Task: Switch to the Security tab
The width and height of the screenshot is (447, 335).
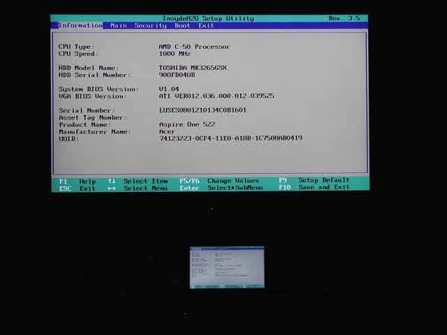Action: (x=151, y=26)
